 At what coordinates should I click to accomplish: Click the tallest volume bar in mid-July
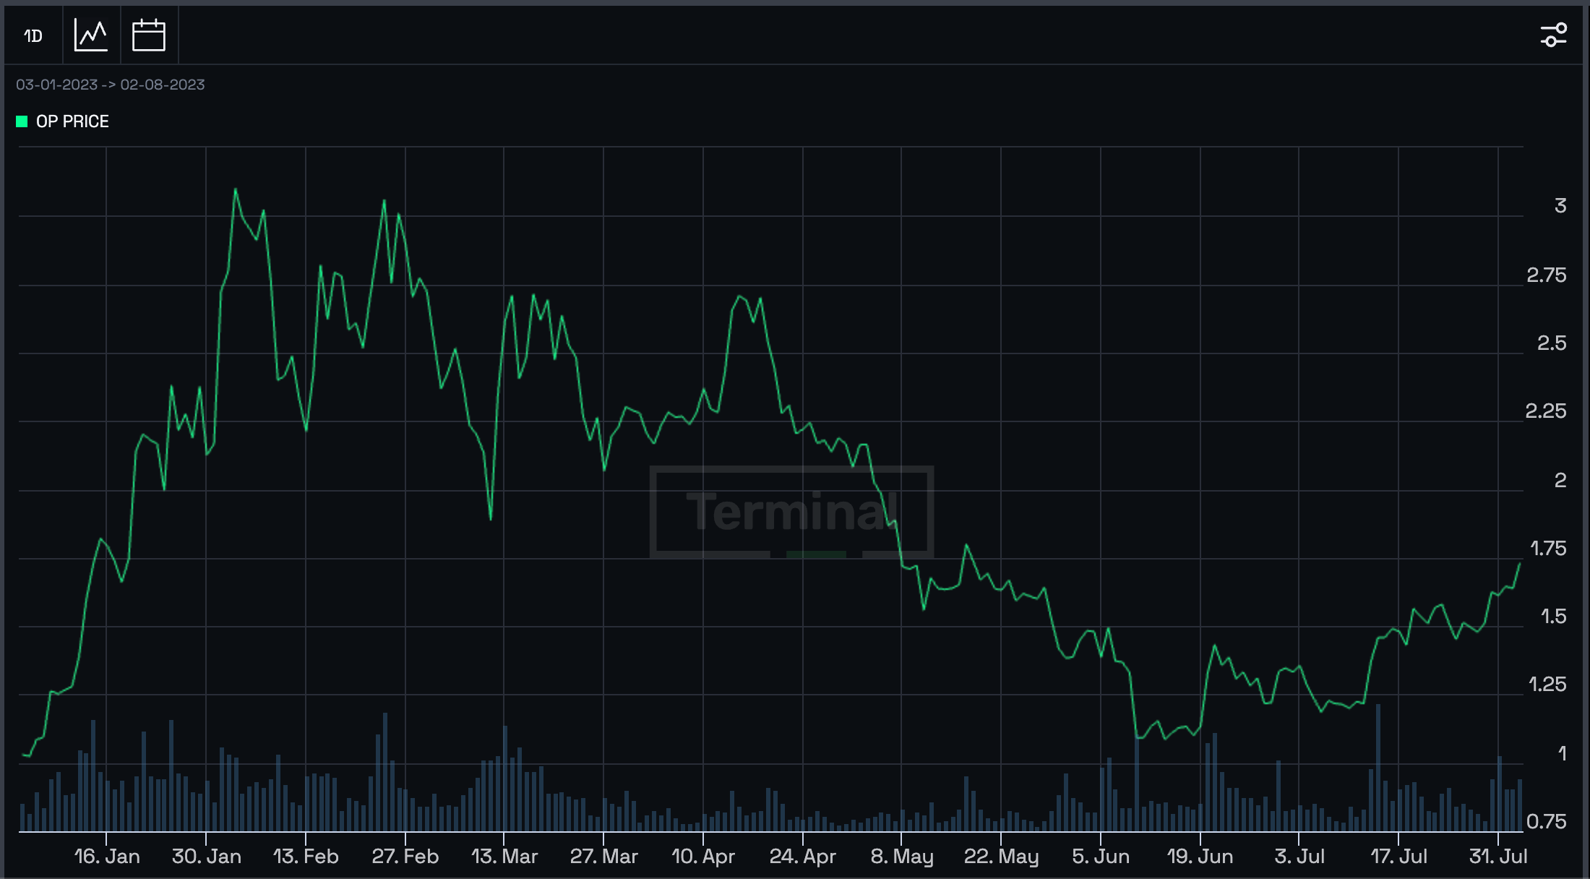point(1378,768)
